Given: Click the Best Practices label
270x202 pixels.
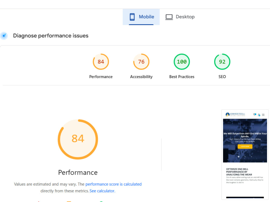Looking at the screenshot, I should [182, 77].
